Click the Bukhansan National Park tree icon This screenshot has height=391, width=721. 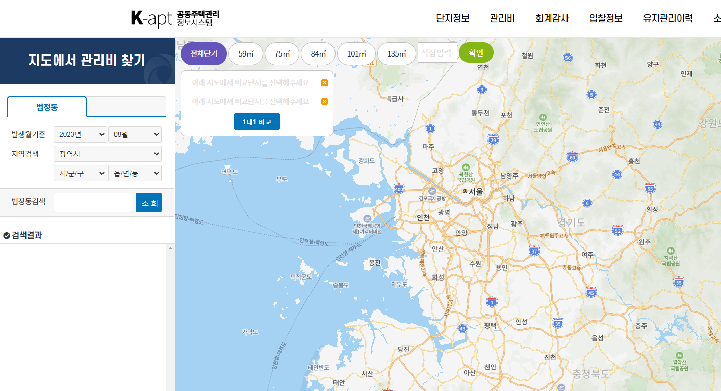point(466,167)
